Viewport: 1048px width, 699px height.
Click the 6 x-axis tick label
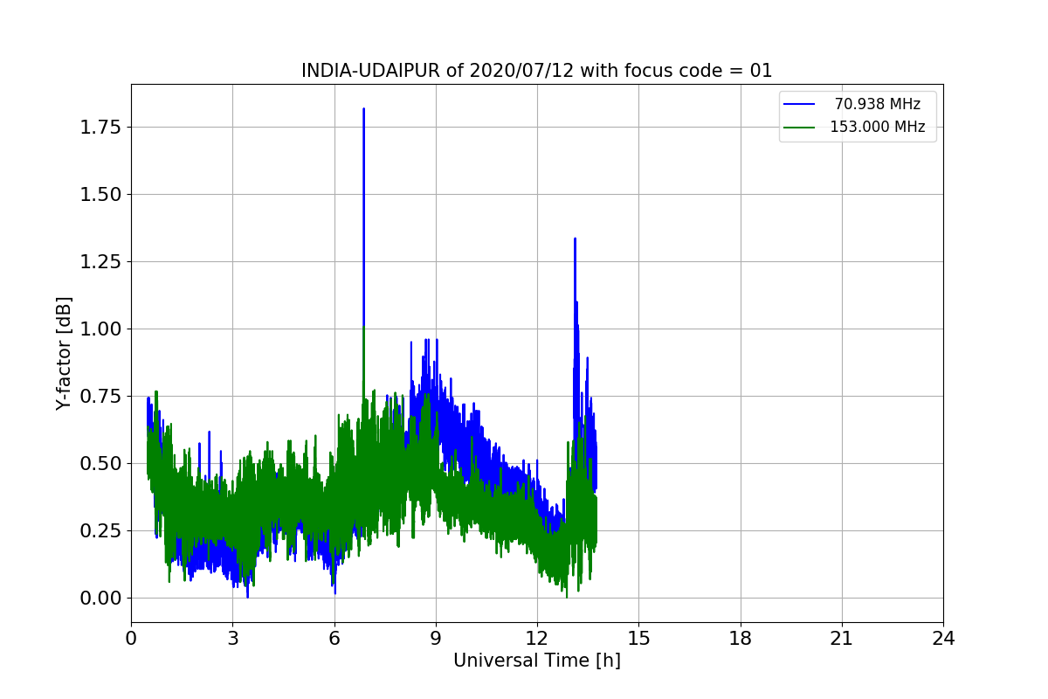pos(334,639)
